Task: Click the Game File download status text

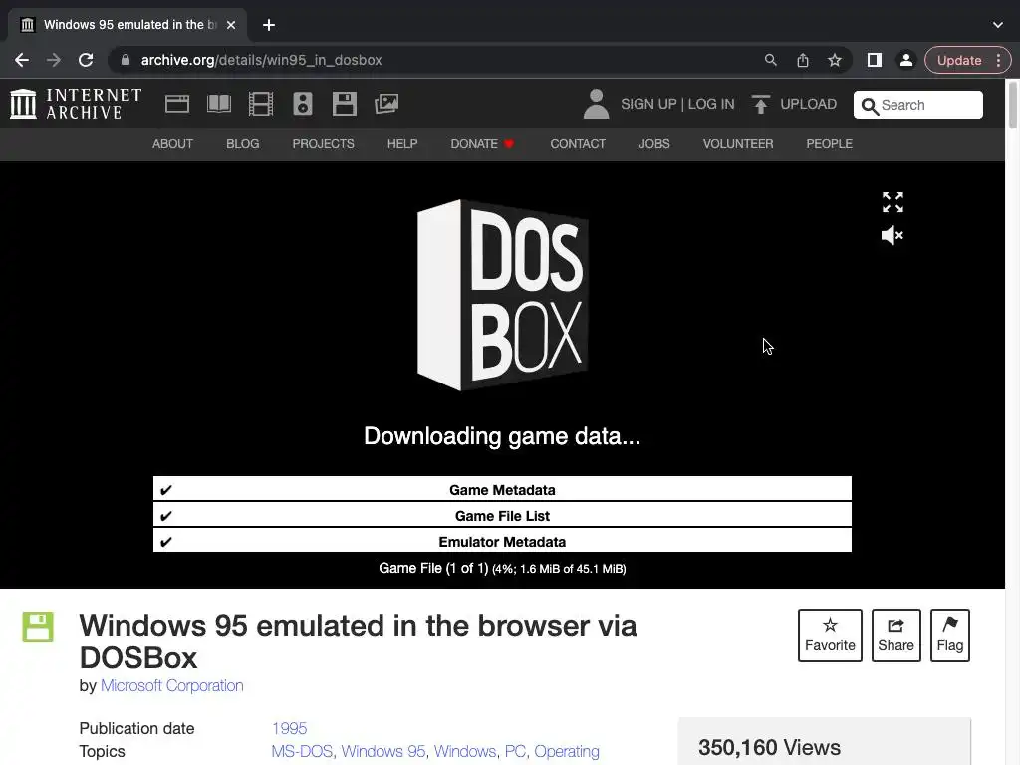Action: pyautogui.click(x=502, y=568)
